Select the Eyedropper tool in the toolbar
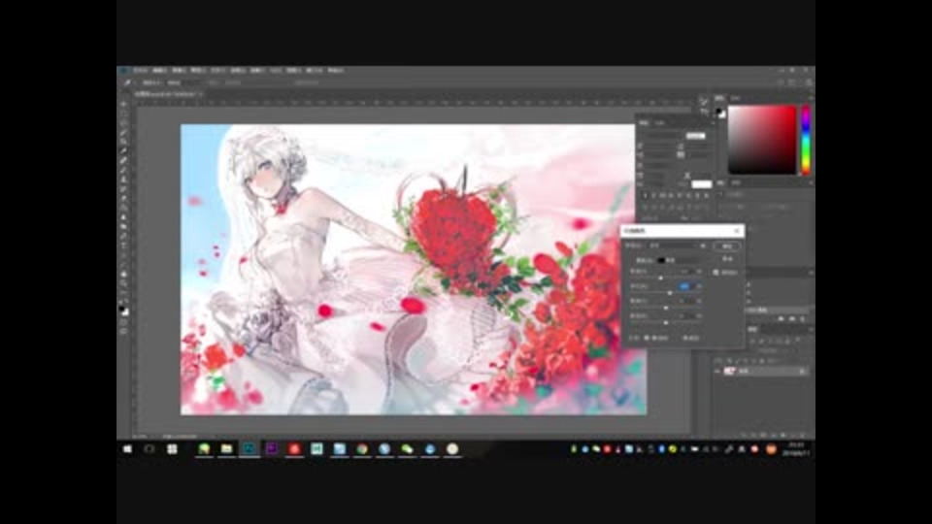This screenshot has height=524, width=932. coord(123,151)
